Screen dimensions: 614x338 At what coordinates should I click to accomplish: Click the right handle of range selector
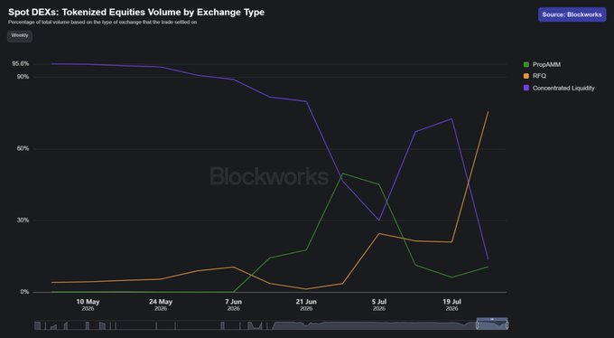point(507,325)
